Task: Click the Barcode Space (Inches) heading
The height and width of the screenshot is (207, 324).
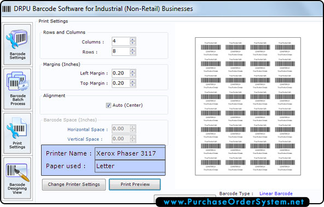Action: (70, 120)
